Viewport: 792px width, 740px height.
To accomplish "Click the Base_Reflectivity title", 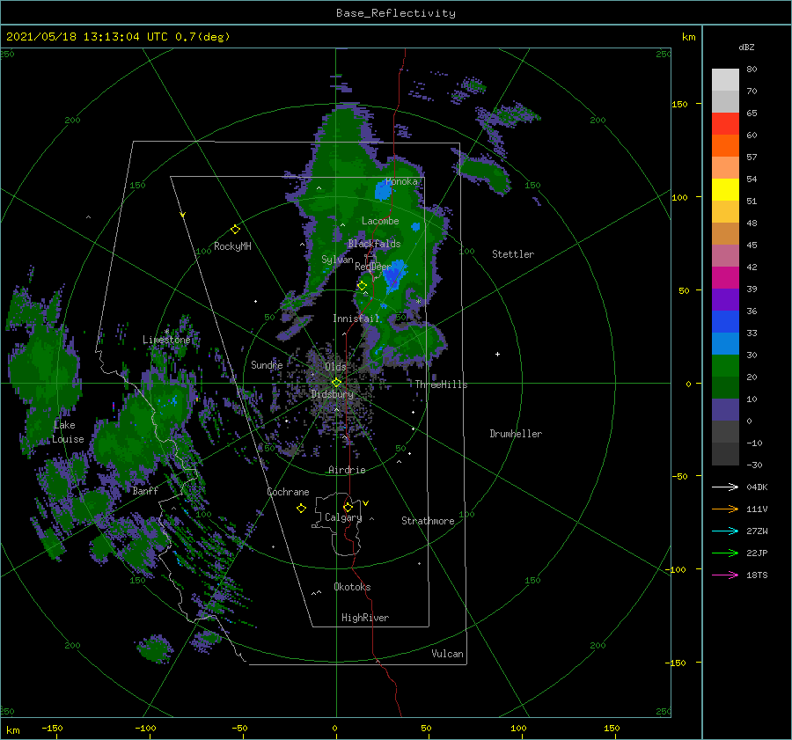I will (x=396, y=13).
